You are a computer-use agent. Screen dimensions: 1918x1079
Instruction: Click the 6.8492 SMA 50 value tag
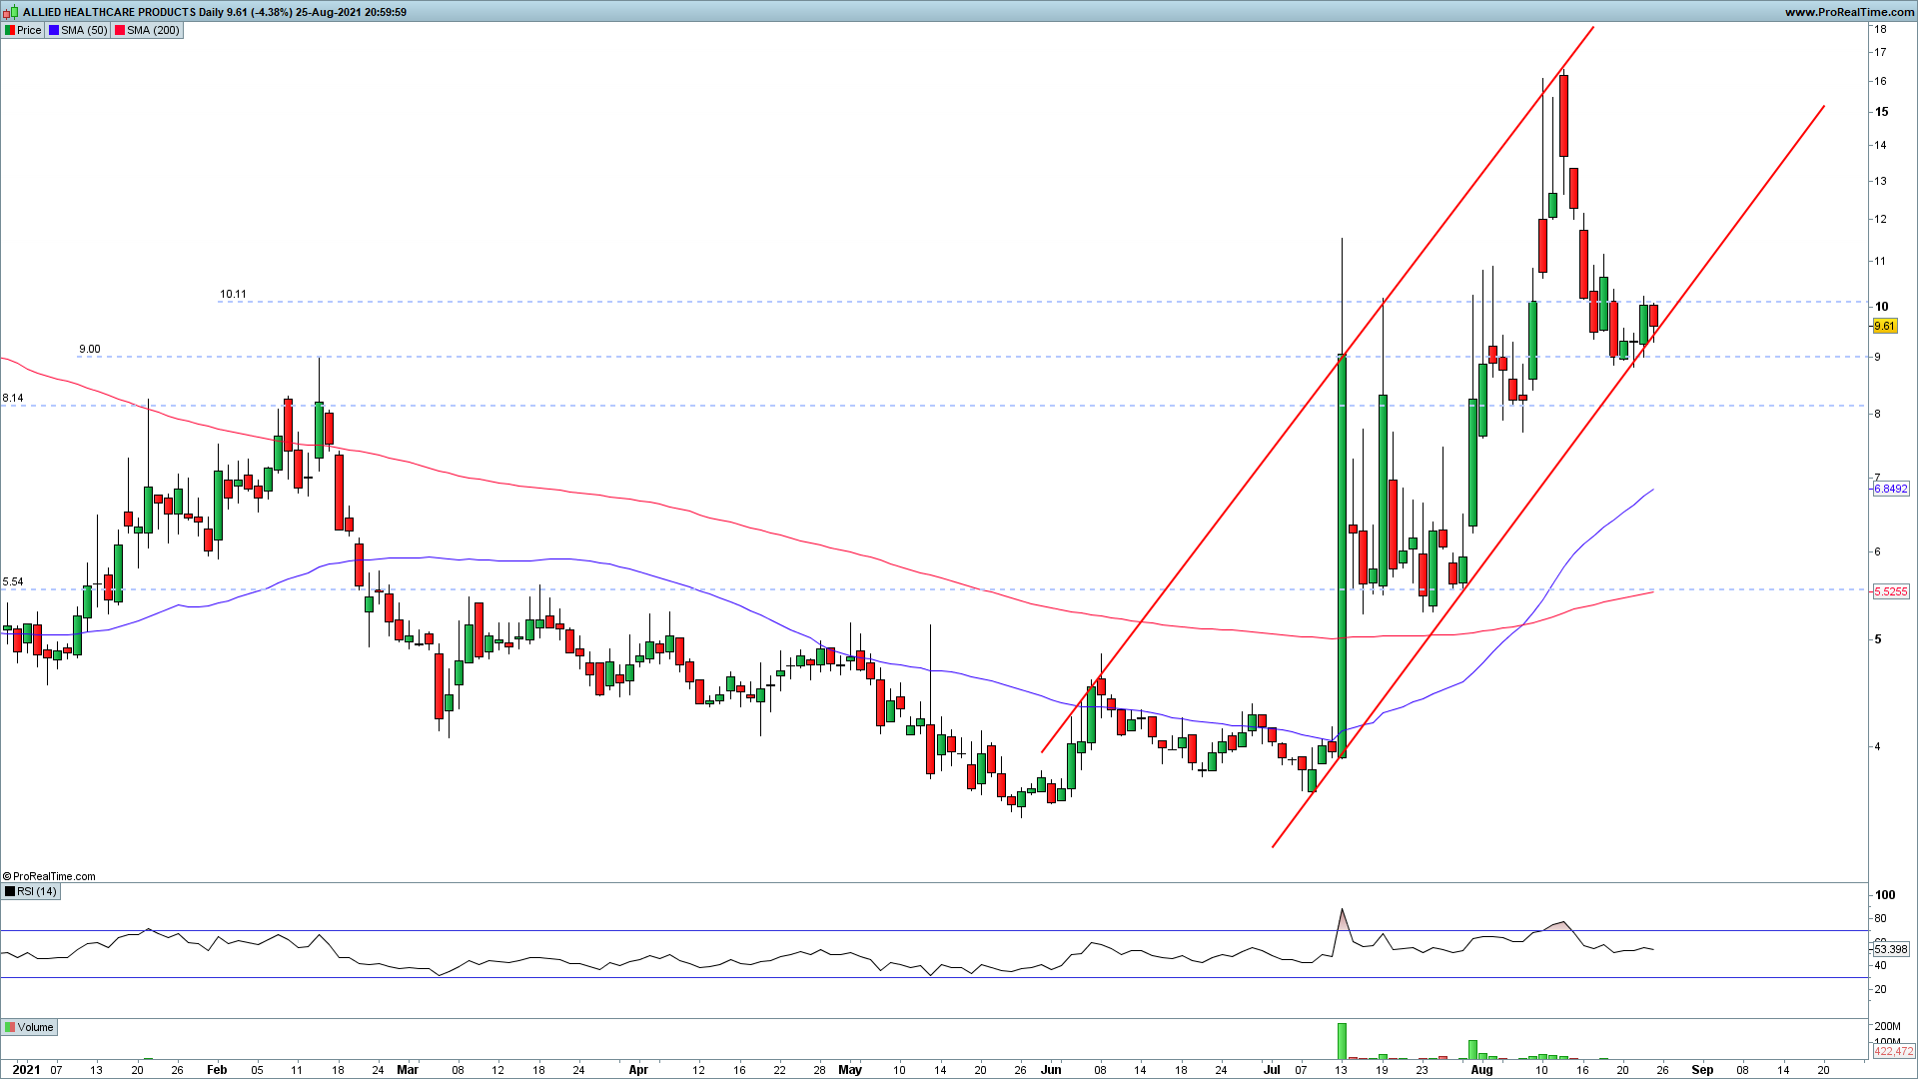1890,489
